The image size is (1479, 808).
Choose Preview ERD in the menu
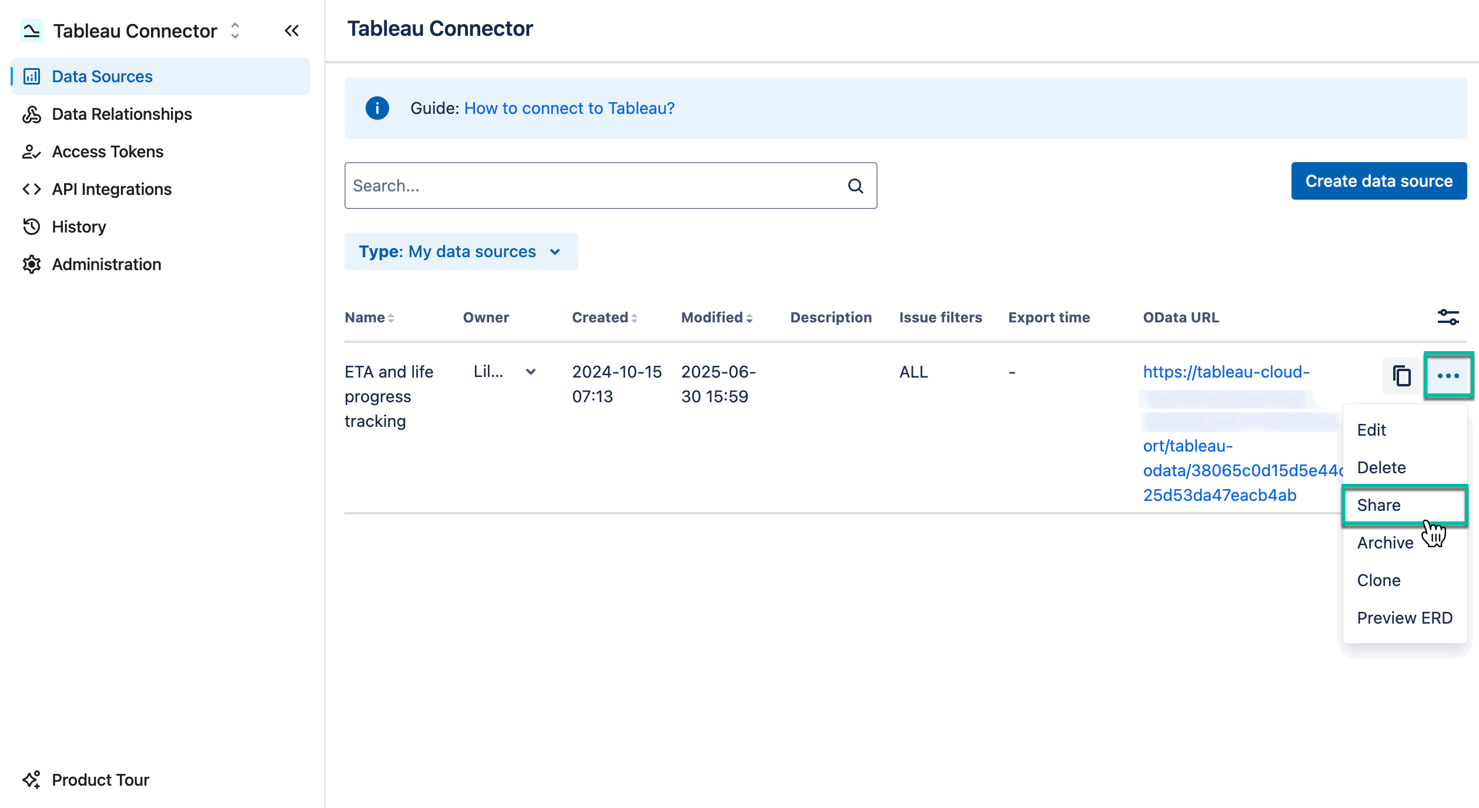click(1405, 617)
